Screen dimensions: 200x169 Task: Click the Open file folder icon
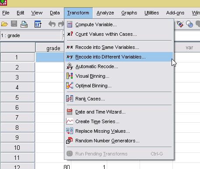4,24
